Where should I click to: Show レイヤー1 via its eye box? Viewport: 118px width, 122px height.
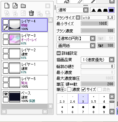[x=6, y=65]
